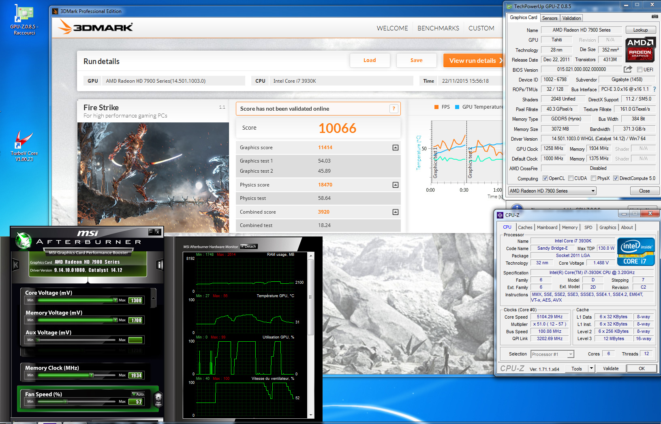Minimize the MSI Afterburner window
Viewport: 661px width, 424px height.
click(x=151, y=232)
